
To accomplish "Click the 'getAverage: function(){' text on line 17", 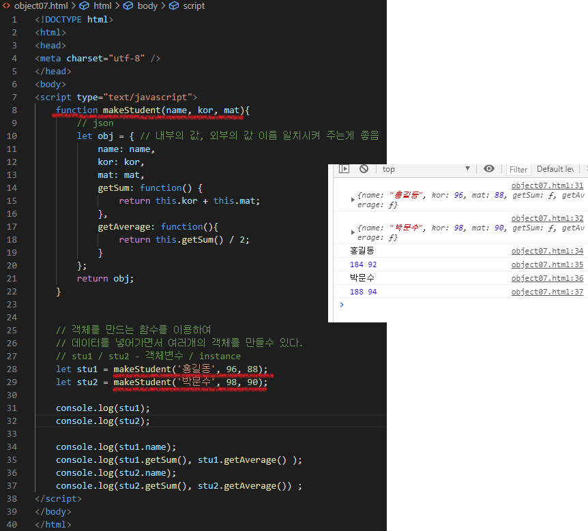I will (158, 227).
